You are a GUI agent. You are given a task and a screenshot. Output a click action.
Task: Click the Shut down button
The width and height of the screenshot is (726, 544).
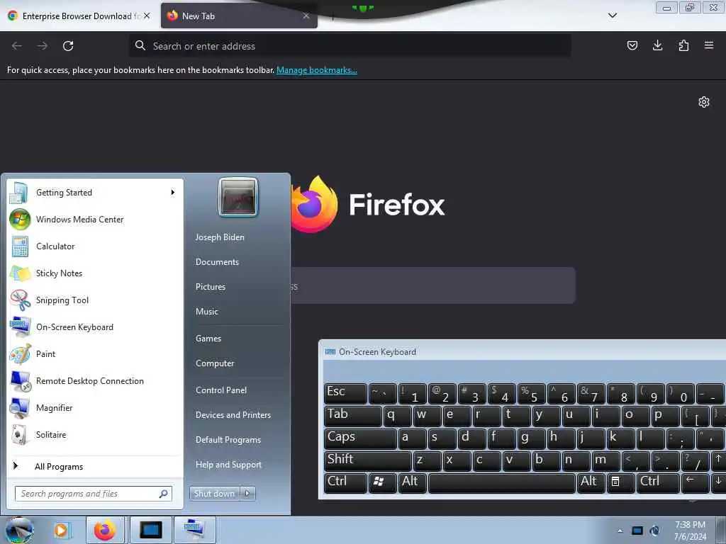click(x=214, y=494)
